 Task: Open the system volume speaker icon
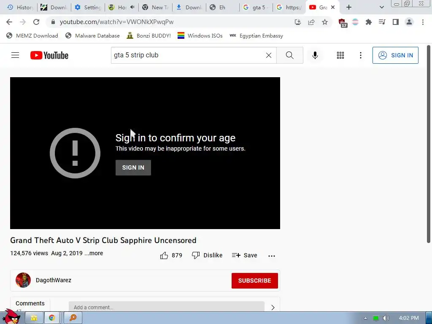click(386, 318)
